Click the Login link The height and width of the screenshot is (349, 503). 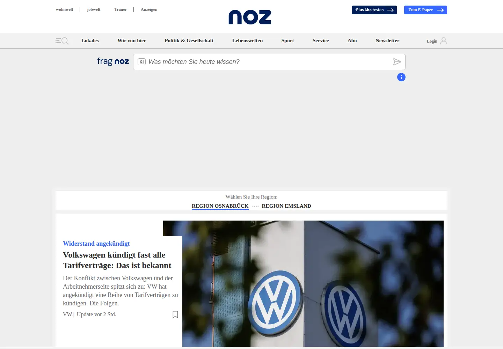432,41
